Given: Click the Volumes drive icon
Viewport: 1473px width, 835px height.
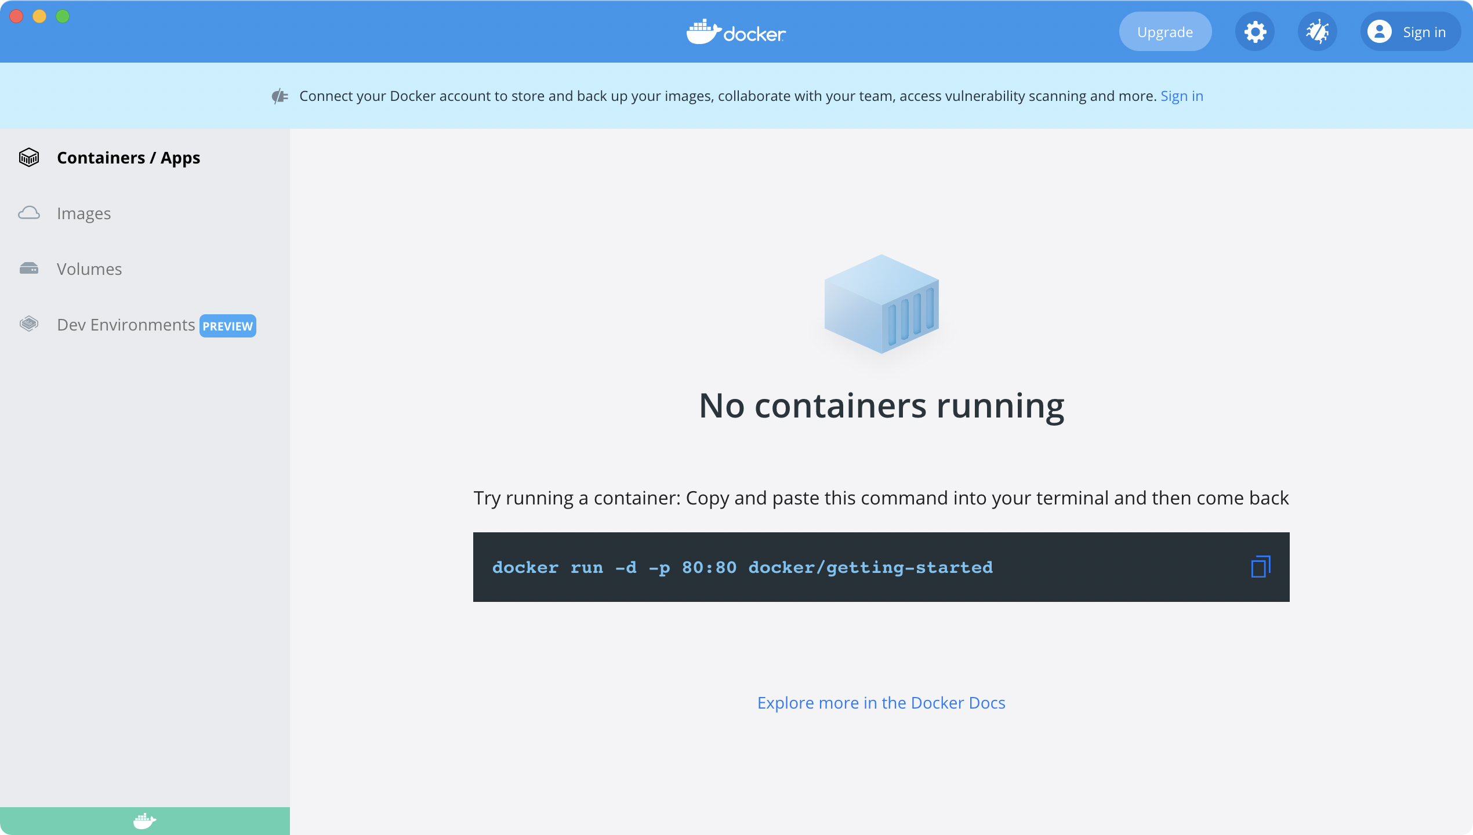Looking at the screenshot, I should [29, 268].
